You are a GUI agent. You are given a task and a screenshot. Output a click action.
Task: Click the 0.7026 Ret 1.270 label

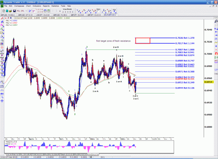[x=185, y=38]
